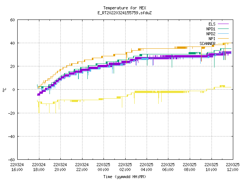Click the x-axis label 220325 08:00

point(190,167)
